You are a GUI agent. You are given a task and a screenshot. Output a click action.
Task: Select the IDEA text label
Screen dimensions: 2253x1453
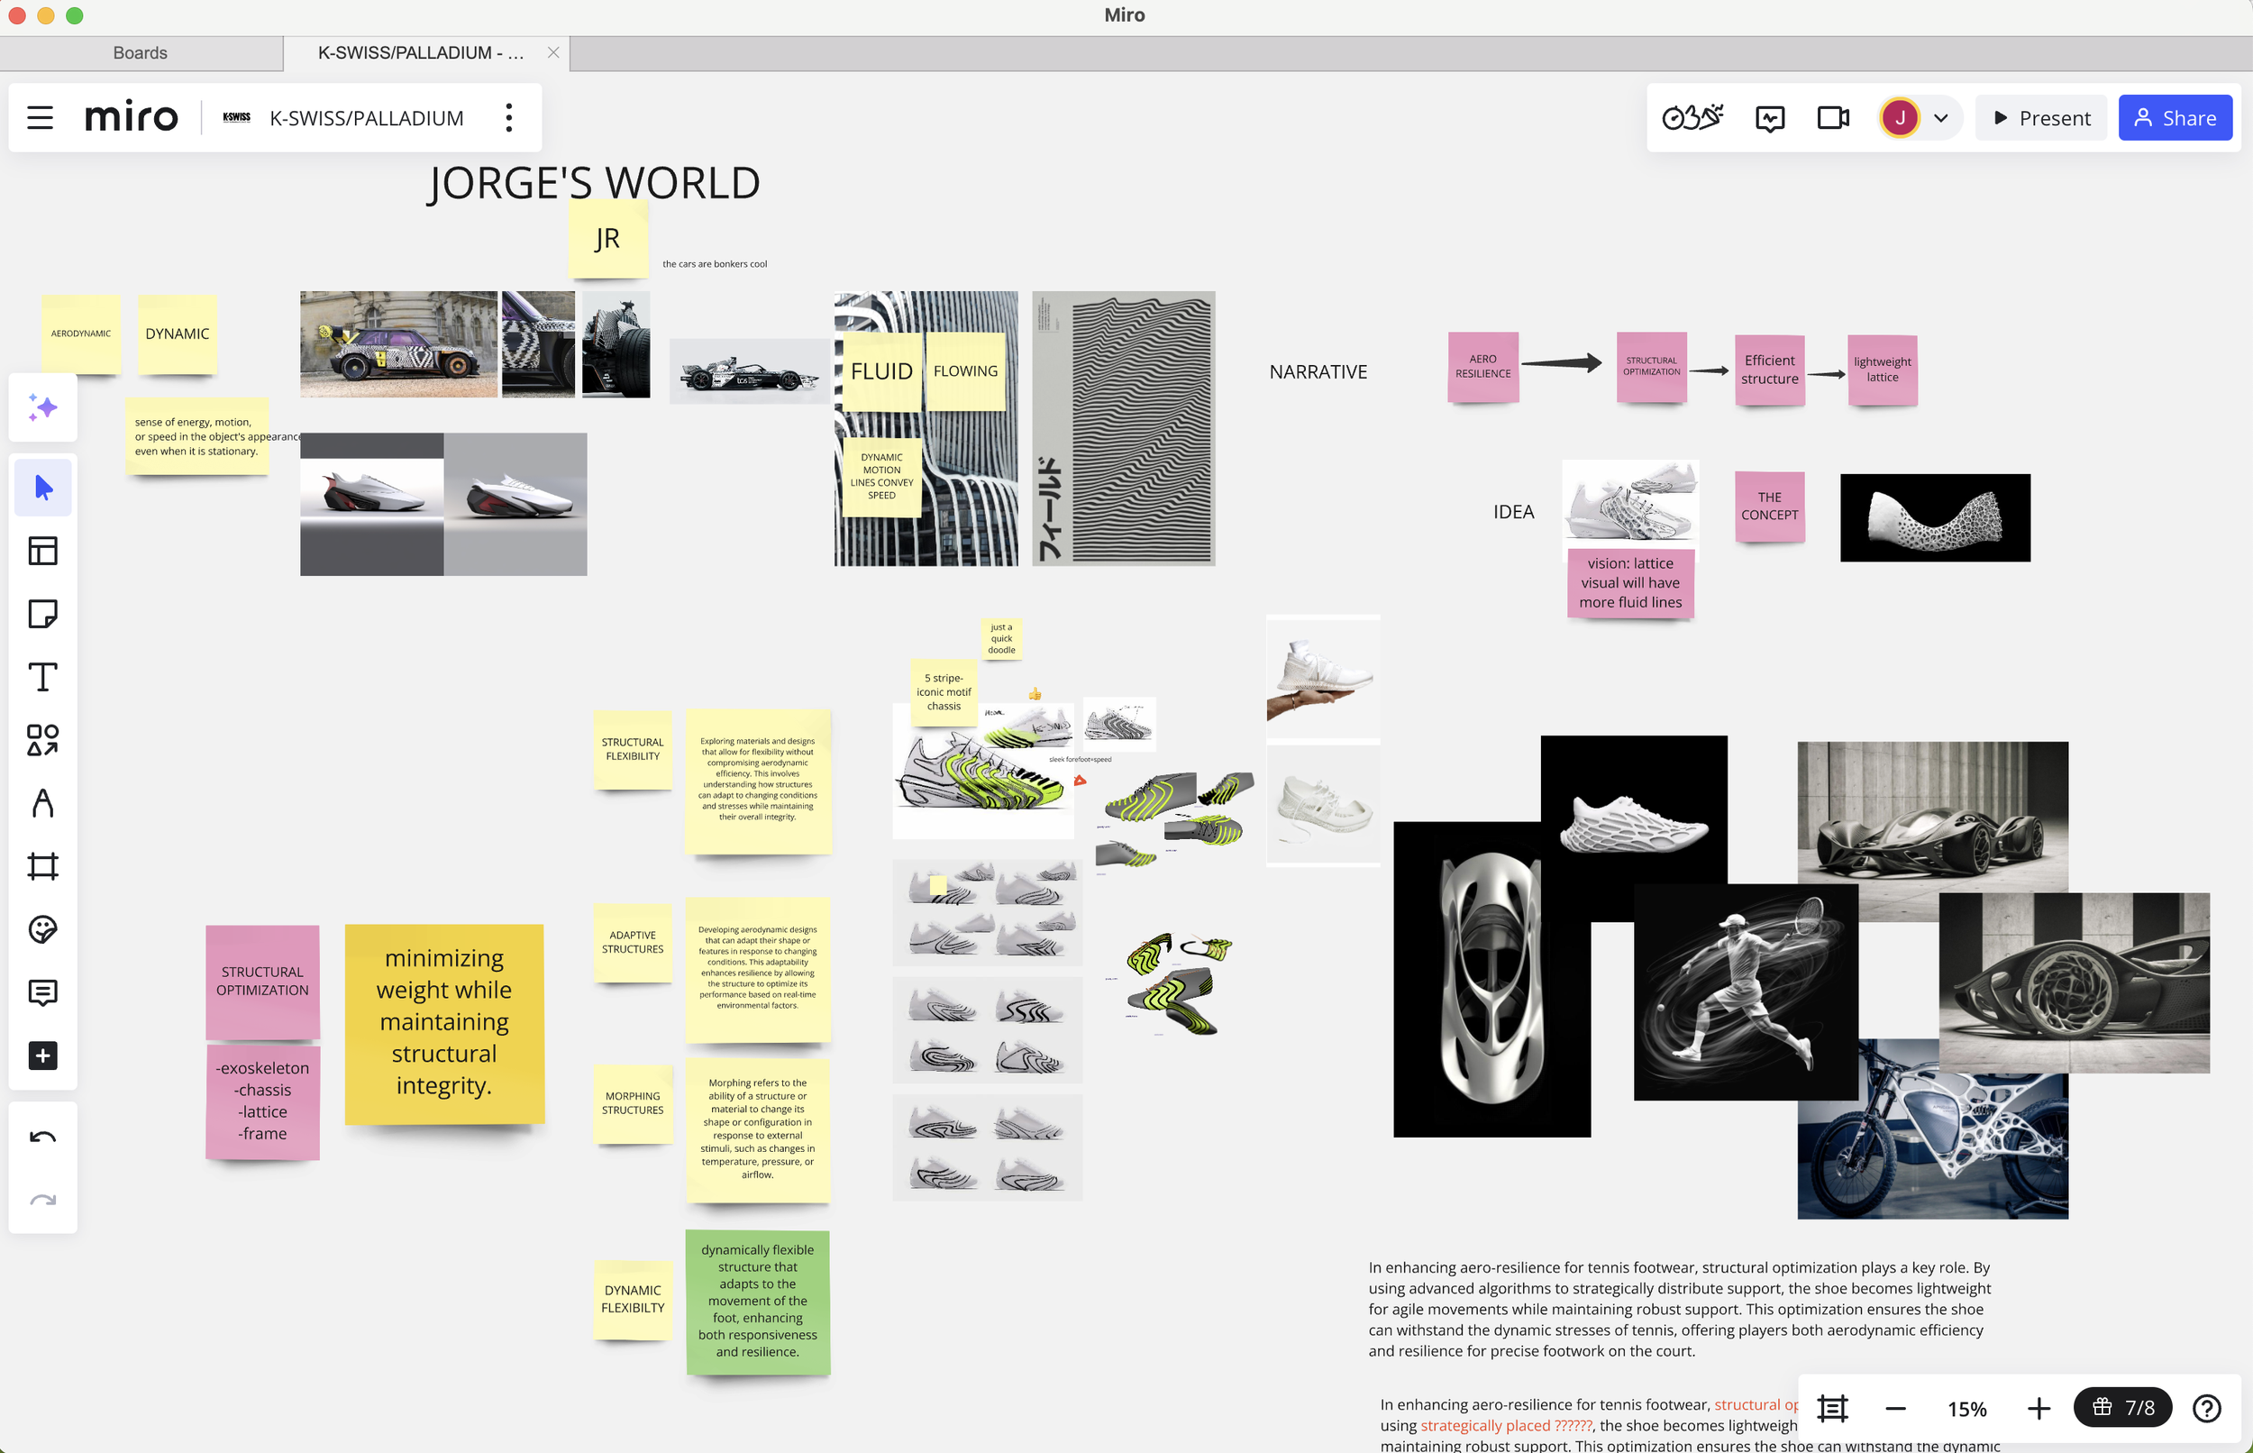[1514, 511]
